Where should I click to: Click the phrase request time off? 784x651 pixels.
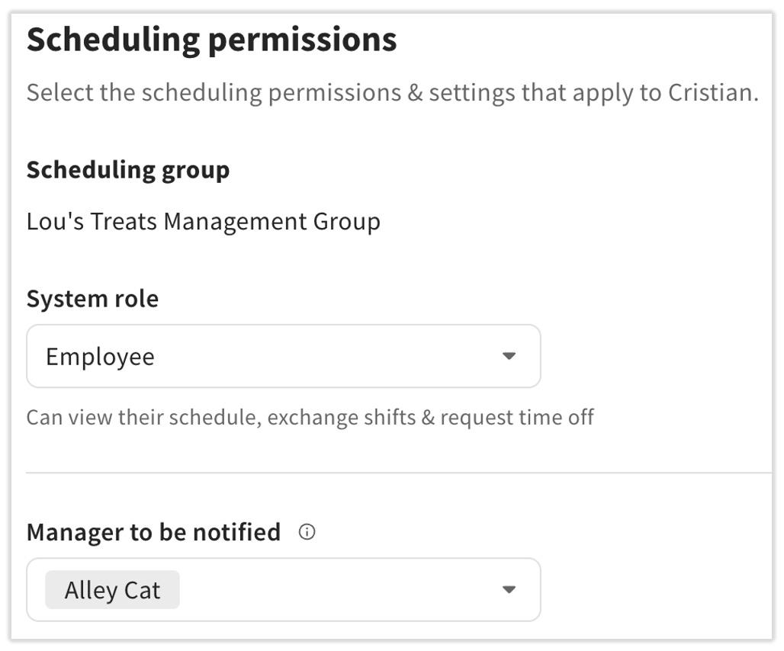tap(517, 417)
